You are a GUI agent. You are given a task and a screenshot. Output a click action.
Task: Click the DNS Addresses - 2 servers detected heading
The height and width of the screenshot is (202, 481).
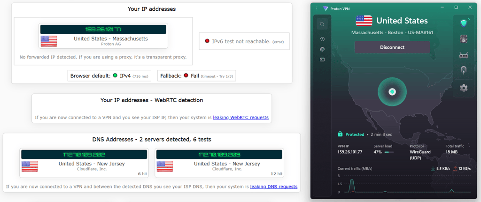click(152, 140)
